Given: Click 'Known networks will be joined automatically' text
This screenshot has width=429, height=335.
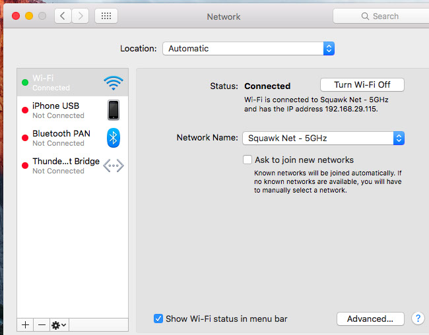Looking at the screenshot, I should tap(324, 173).
